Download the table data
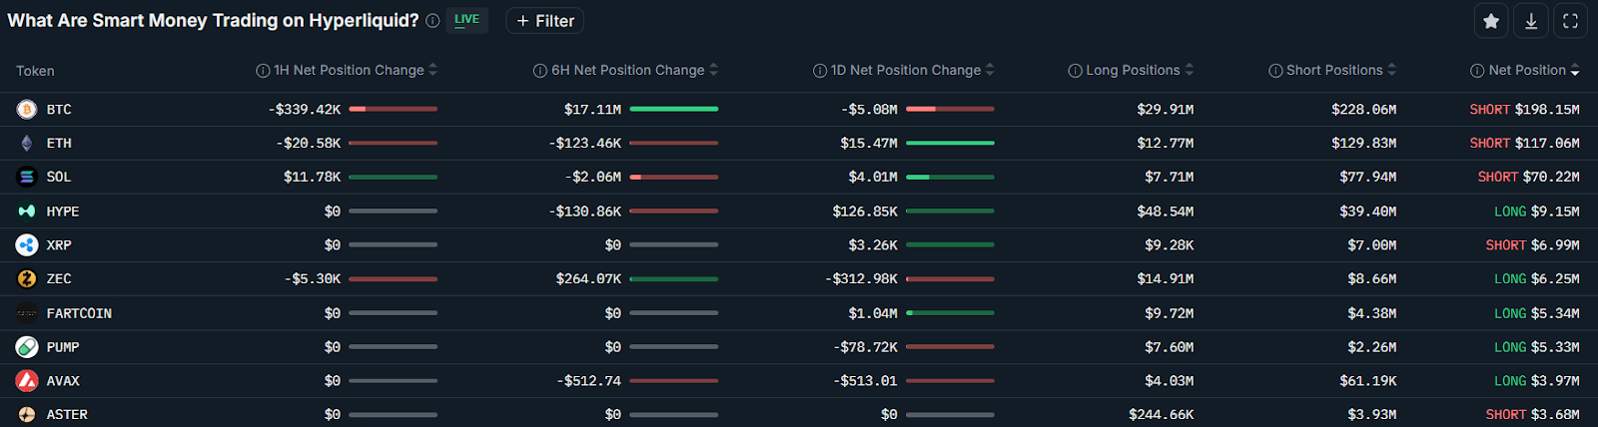Viewport: 1598px width, 427px height. point(1531,21)
